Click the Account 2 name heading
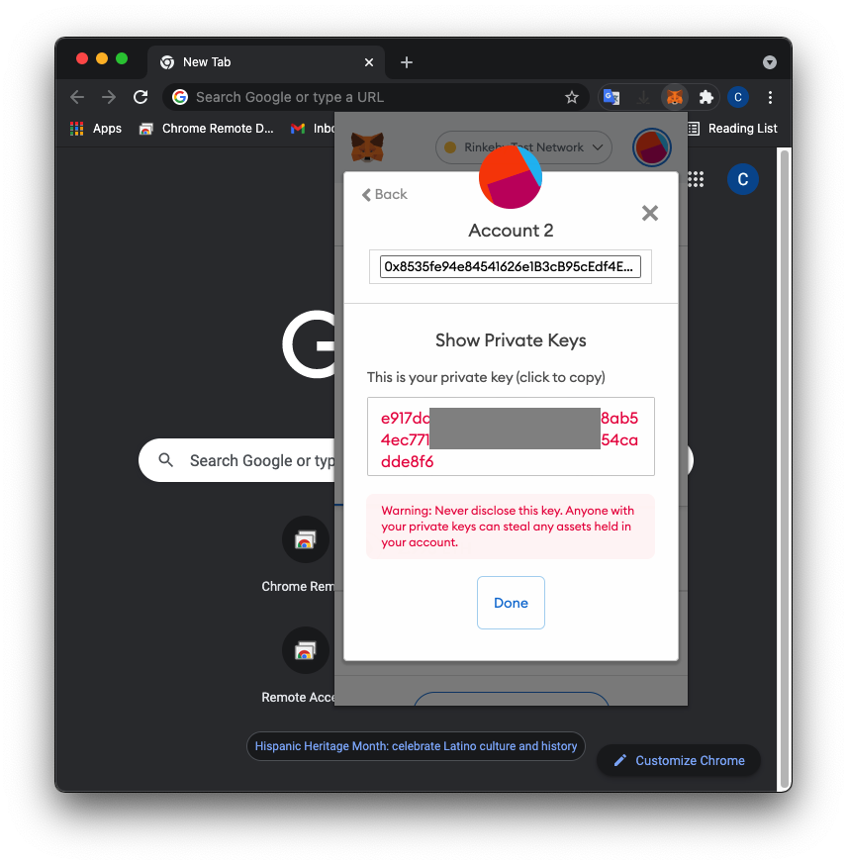The image size is (847, 865). tap(511, 230)
